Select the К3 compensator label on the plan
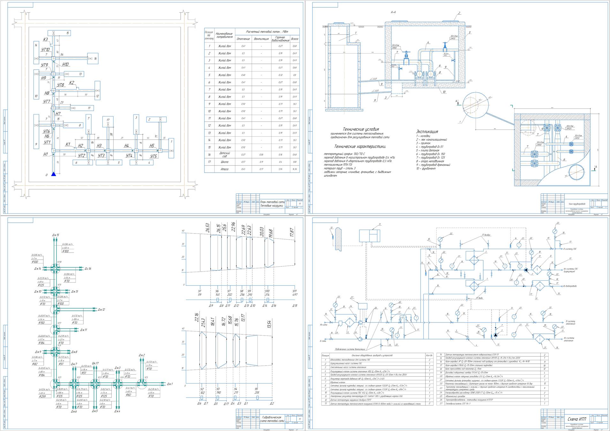Screen dimensions: 610x431 click(x=46, y=40)
